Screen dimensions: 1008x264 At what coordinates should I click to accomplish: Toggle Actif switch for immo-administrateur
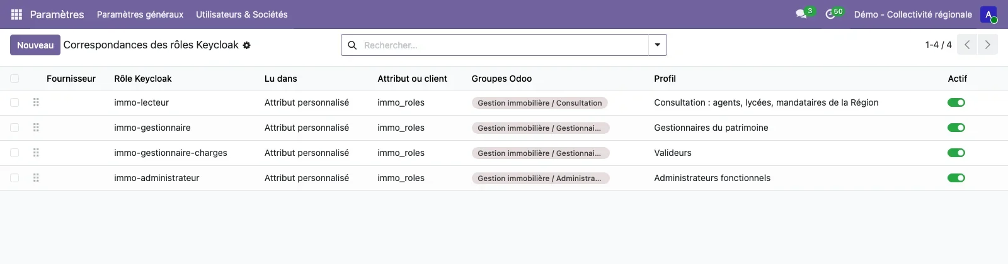click(956, 178)
